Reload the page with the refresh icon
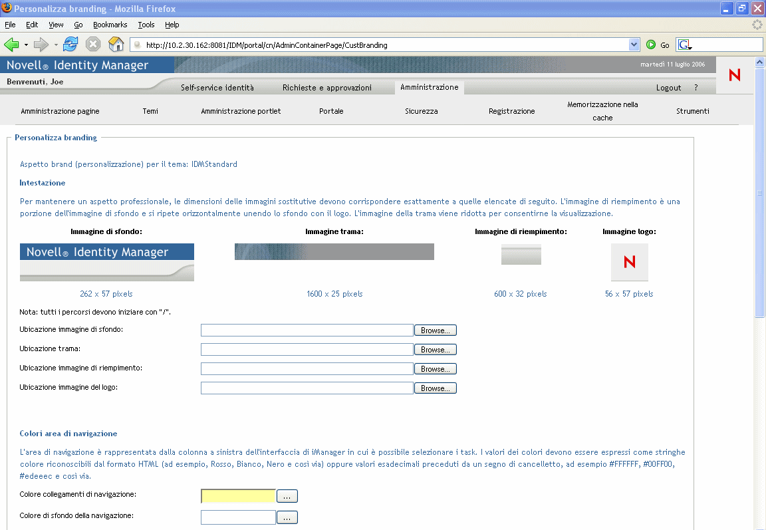The image size is (766, 530). [x=70, y=45]
